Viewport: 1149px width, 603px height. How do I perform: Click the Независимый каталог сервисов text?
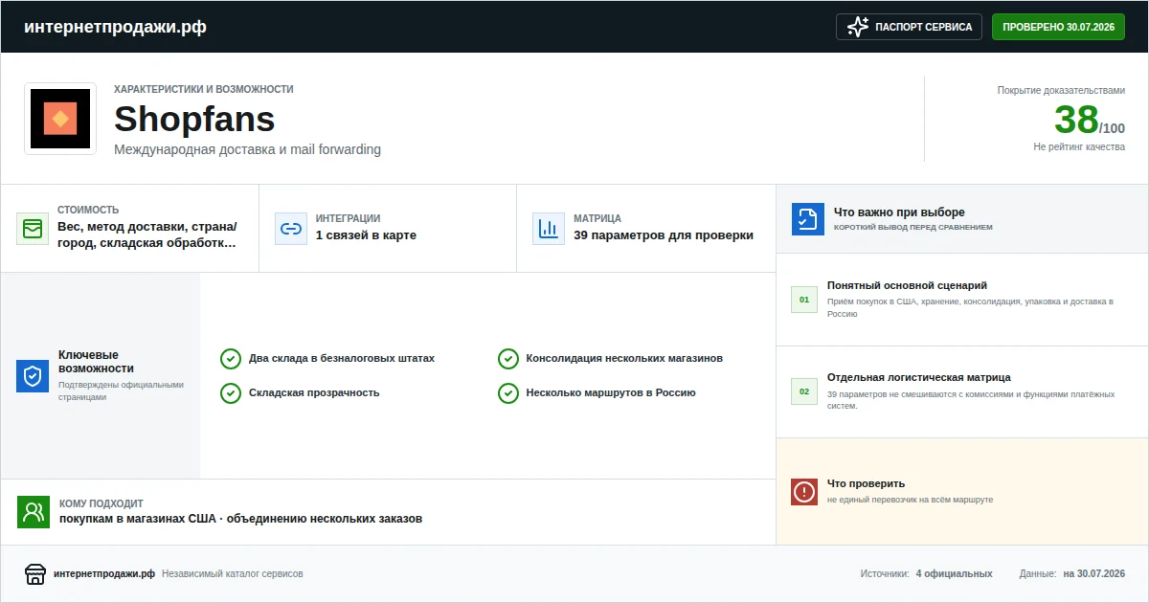[233, 574]
